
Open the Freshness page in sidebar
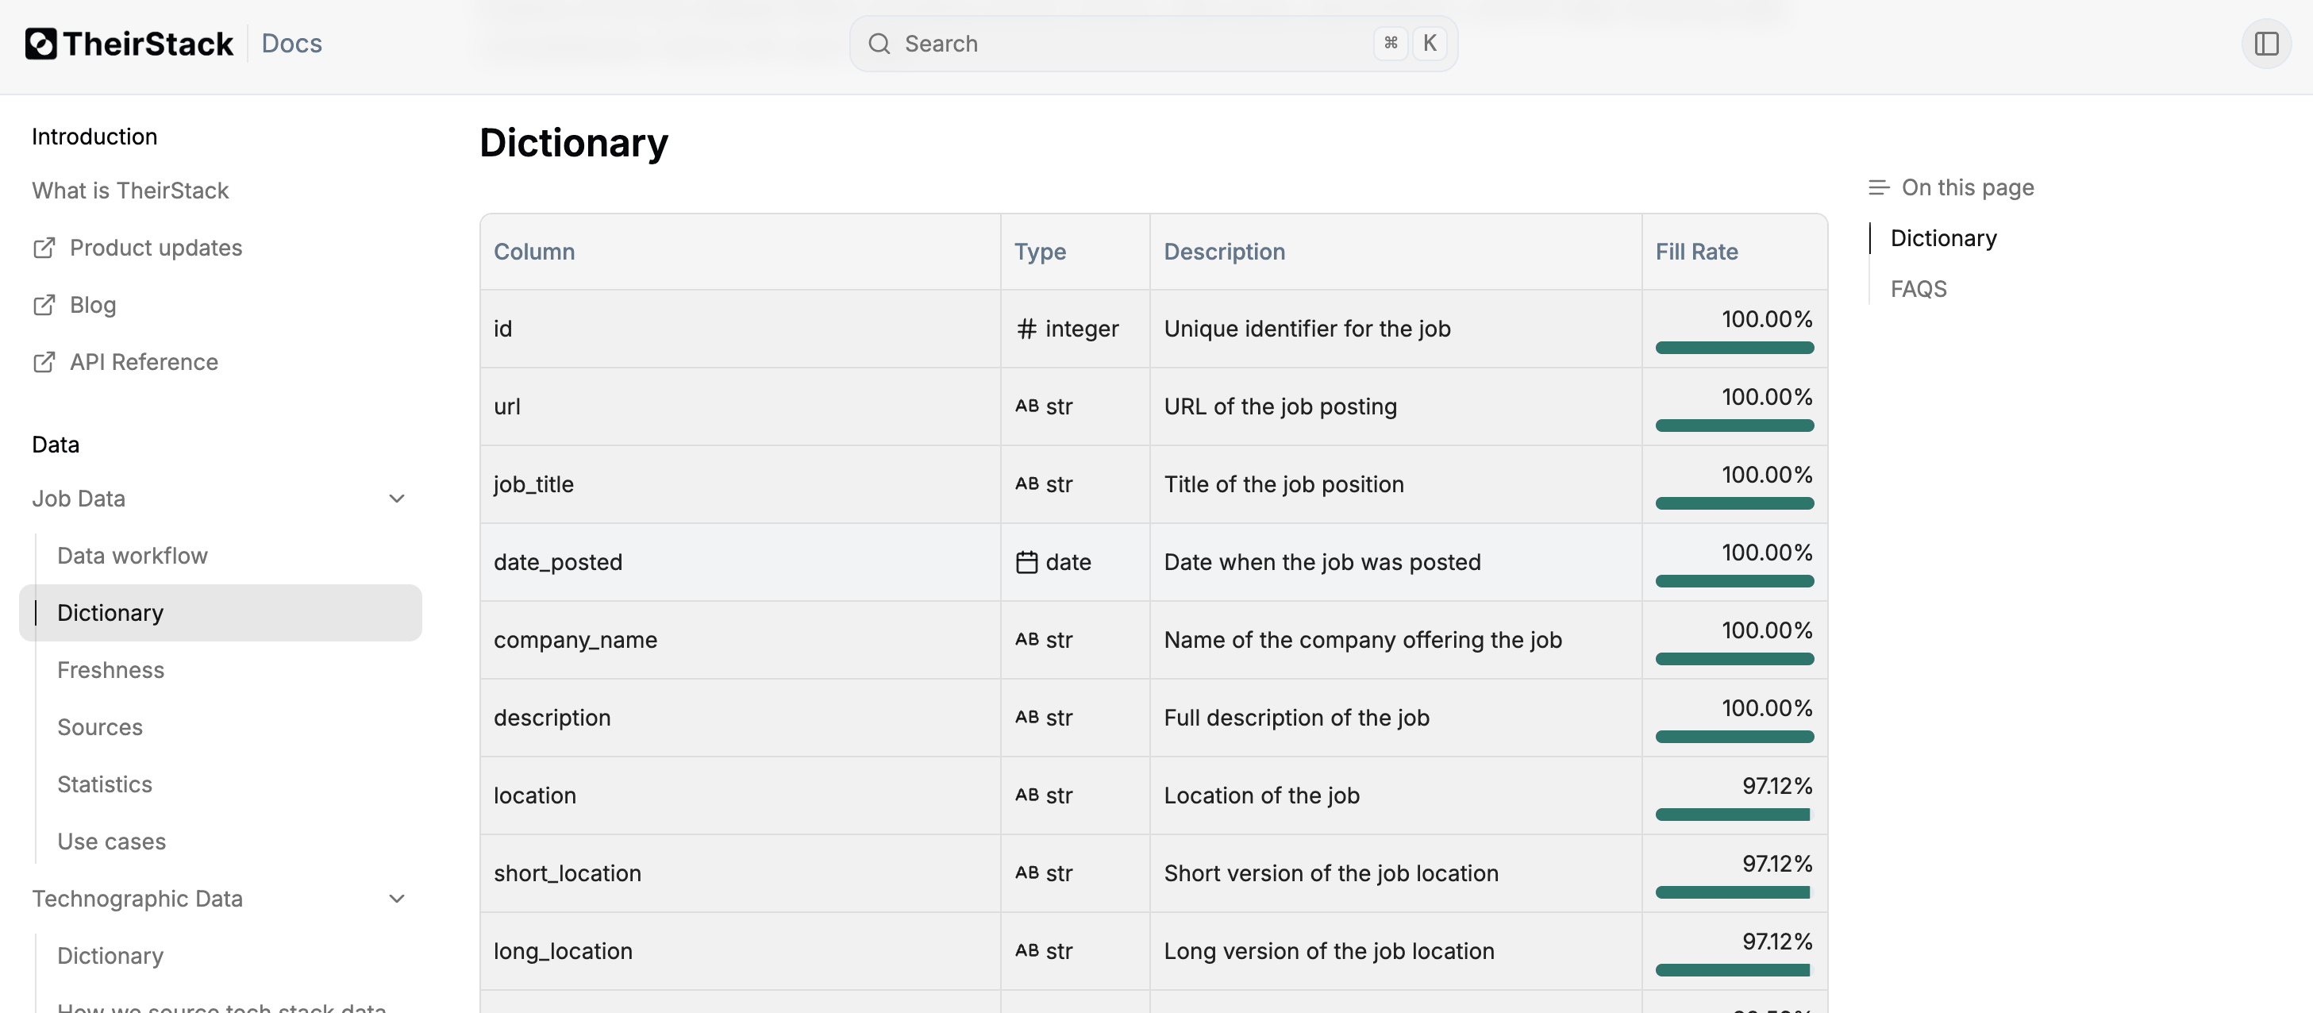[x=110, y=670]
